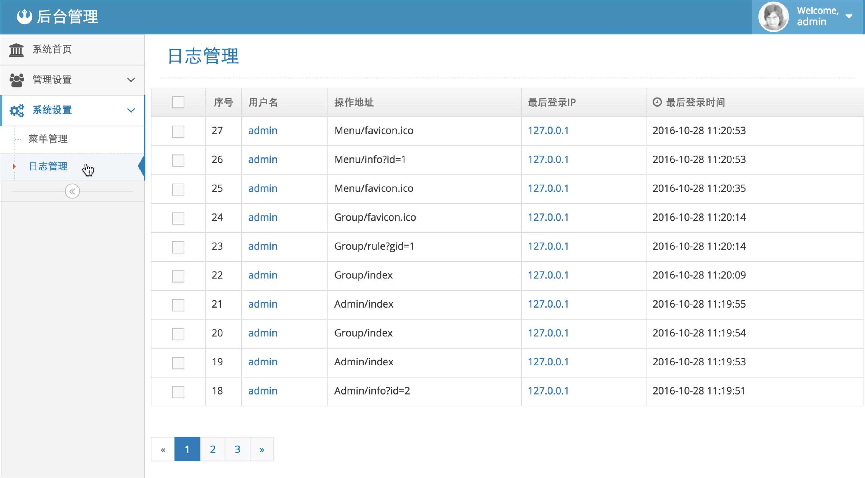Viewport: 865px width, 478px height.
Task: Toggle the select-all checkbox in table header
Action: (178, 102)
